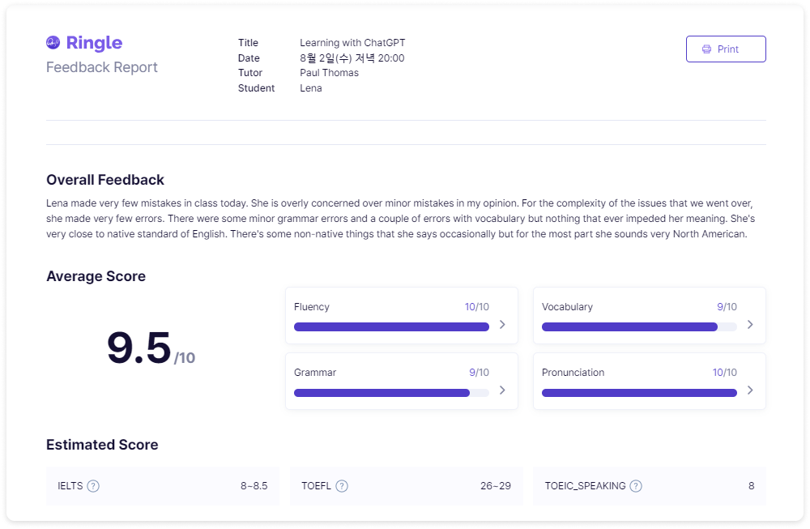Click the 'IELTS' label
The width and height of the screenshot is (810, 529).
point(70,486)
